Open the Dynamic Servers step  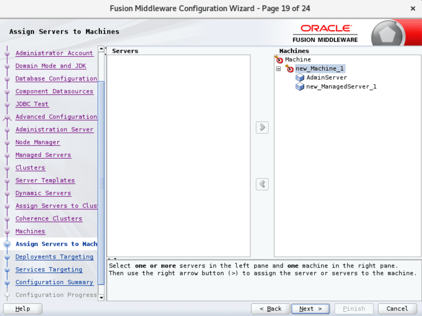pos(43,193)
